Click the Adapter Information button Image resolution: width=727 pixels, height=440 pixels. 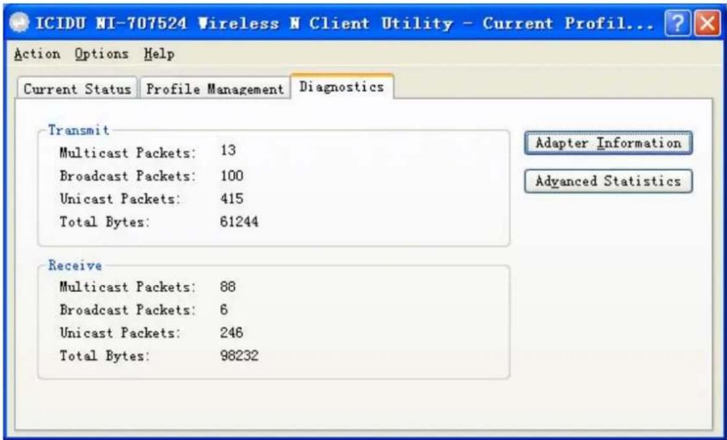608,143
